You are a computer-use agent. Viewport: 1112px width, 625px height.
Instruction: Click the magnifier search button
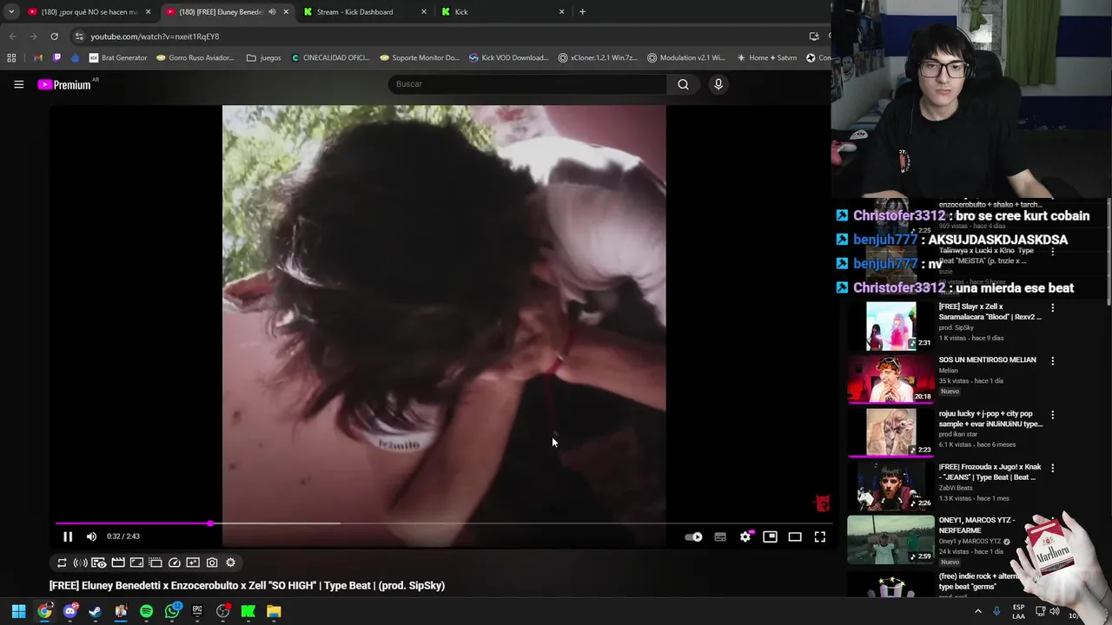pos(683,84)
